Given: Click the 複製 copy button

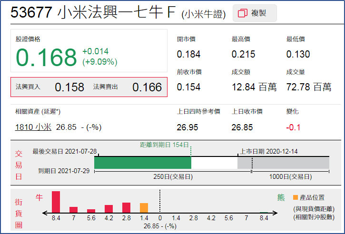Looking at the screenshot, I should (255, 13).
